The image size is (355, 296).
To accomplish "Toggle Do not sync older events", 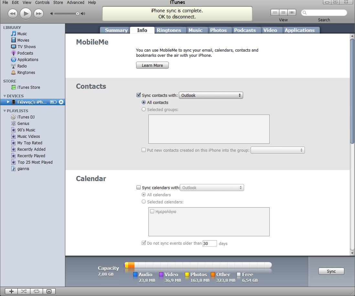I will (x=144, y=243).
